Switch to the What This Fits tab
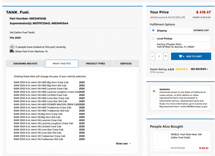This screenshot has width=215, height=156. point(62,64)
